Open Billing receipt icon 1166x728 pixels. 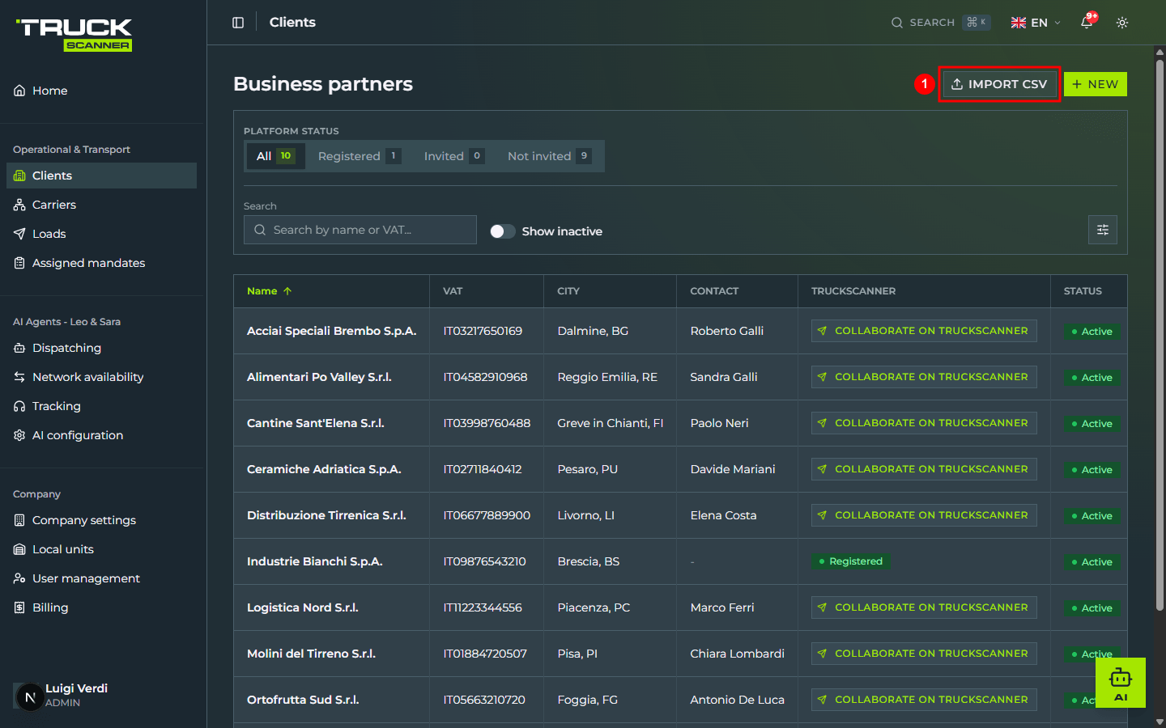(x=19, y=607)
